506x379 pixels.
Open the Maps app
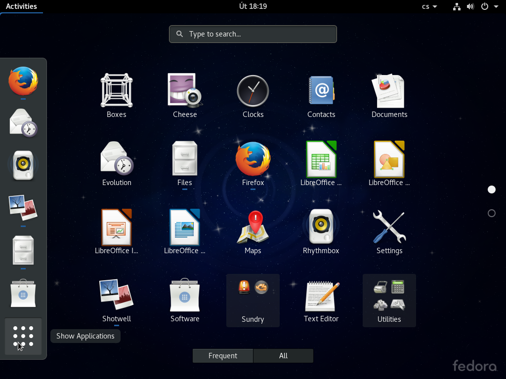click(253, 231)
